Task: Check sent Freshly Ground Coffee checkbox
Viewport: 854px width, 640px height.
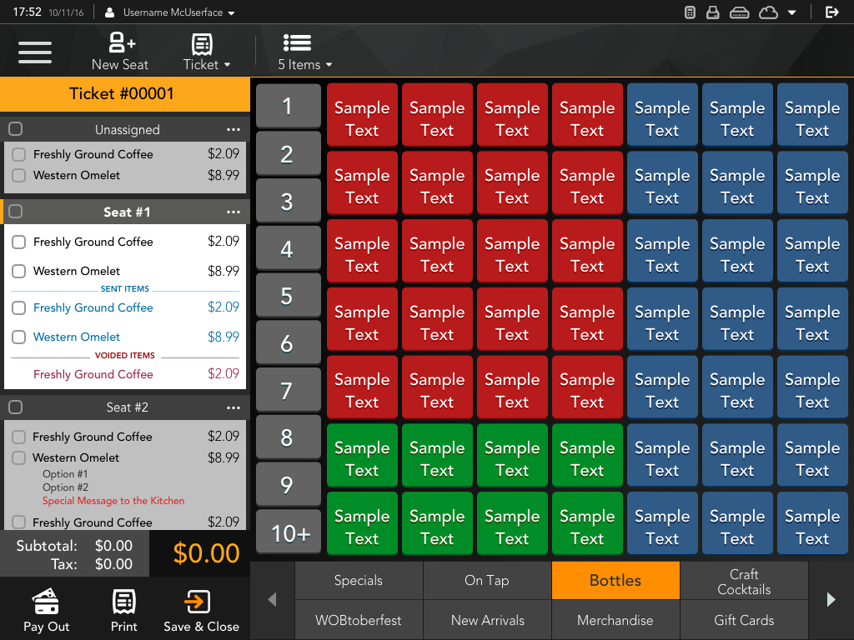Action: click(x=19, y=308)
